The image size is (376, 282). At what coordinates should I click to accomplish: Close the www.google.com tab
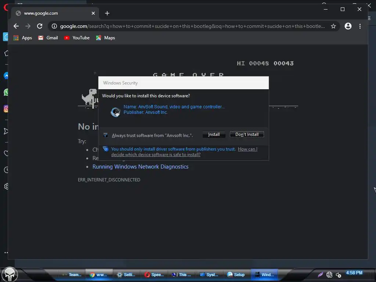coord(93,13)
